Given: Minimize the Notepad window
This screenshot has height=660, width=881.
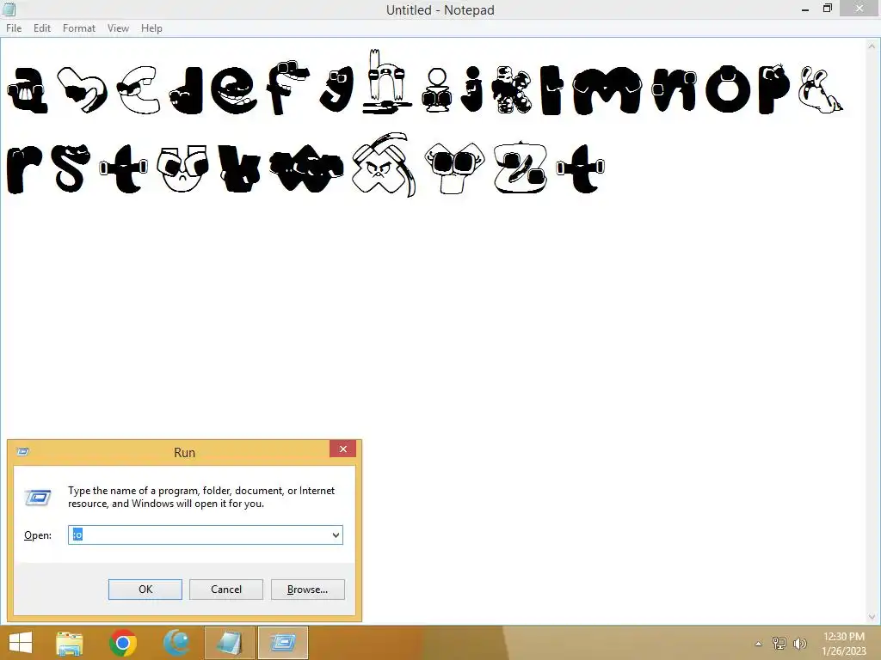Looking at the screenshot, I should 805,9.
